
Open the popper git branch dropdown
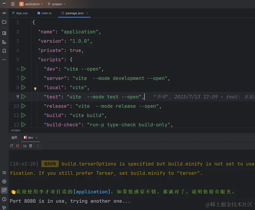56,4
